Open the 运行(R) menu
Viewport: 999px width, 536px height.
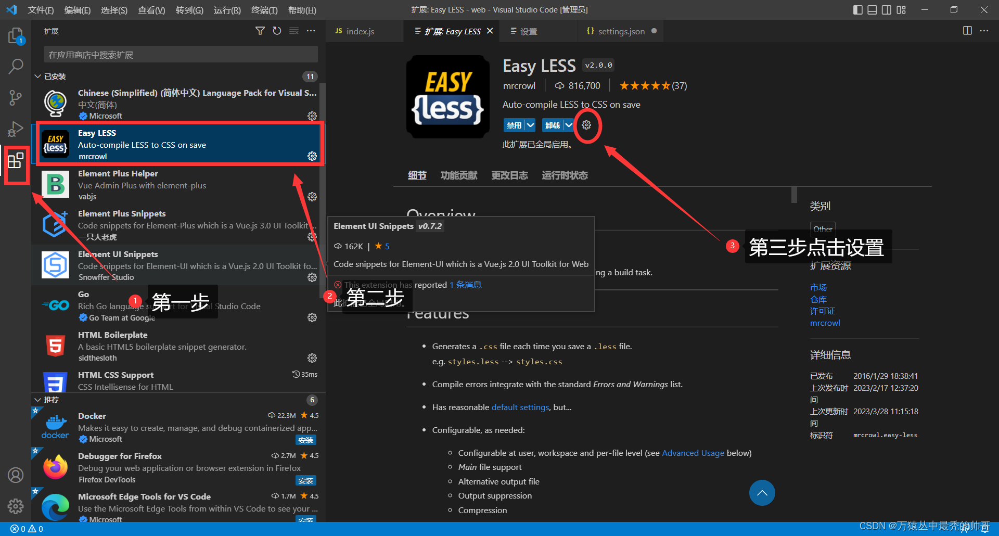pyautogui.click(x=227, y=10)
